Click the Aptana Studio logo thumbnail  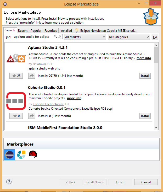click(x=16, y=58)
